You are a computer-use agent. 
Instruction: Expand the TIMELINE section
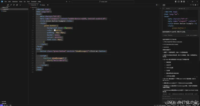(x=14, y=103)
